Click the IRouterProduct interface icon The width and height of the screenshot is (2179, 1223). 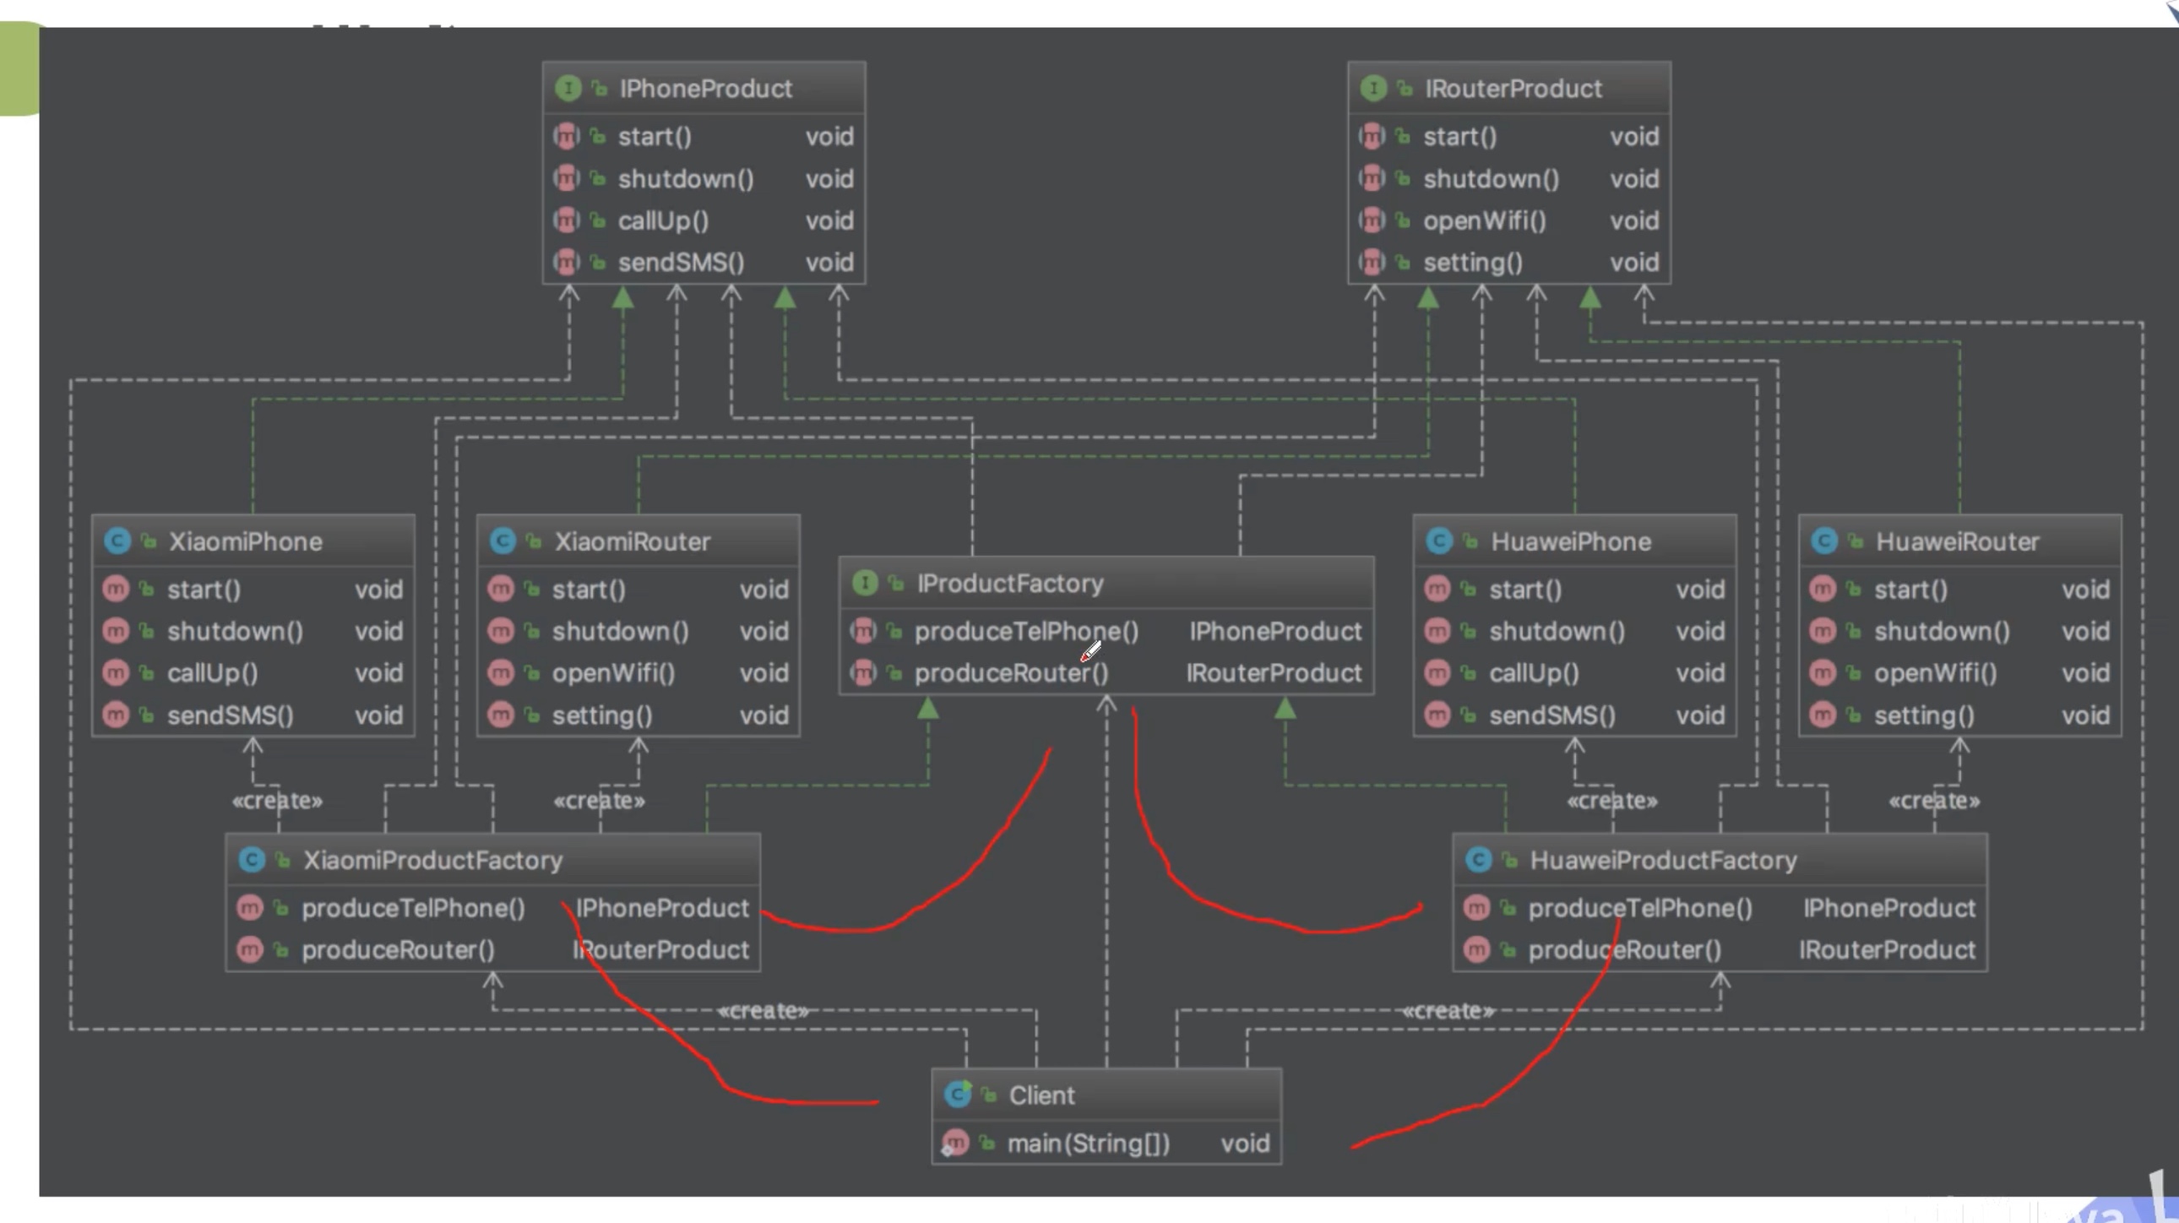[1373, 88]
